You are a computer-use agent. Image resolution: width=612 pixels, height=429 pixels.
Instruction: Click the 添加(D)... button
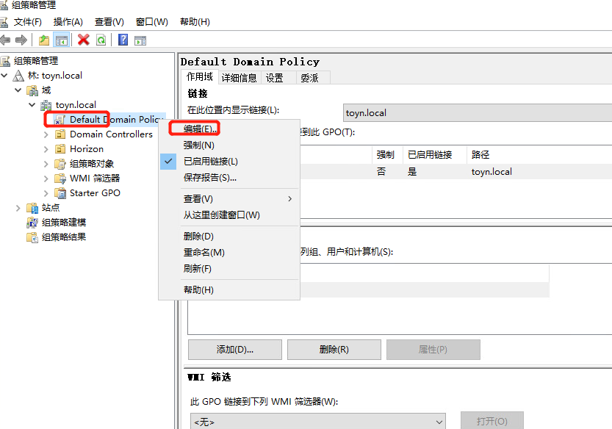pos(235,350)
